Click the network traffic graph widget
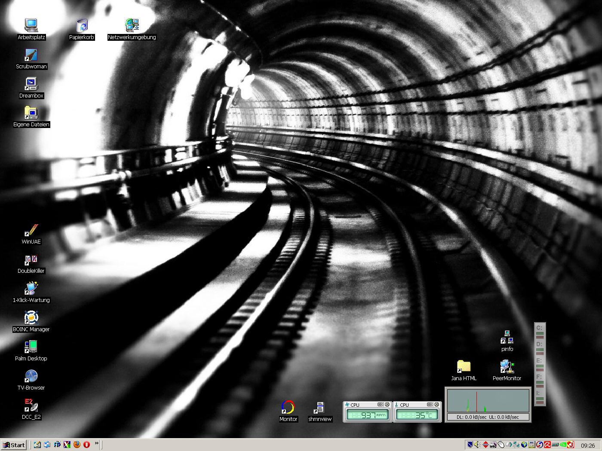This screenshot has width=602, height=451. coord(488,401)
